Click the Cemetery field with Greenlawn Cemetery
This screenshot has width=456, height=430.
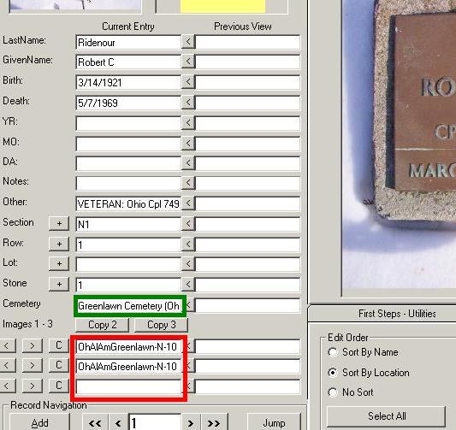(x=128, y=306)
